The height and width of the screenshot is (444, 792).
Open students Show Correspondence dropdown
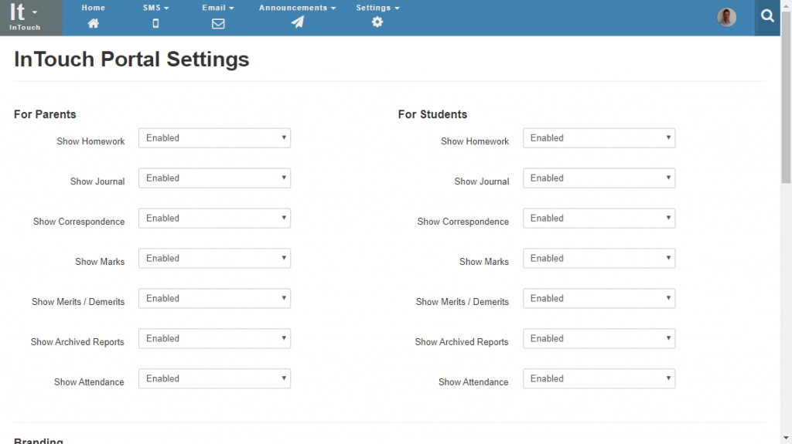pyautogui.click(x=599, y=218)
